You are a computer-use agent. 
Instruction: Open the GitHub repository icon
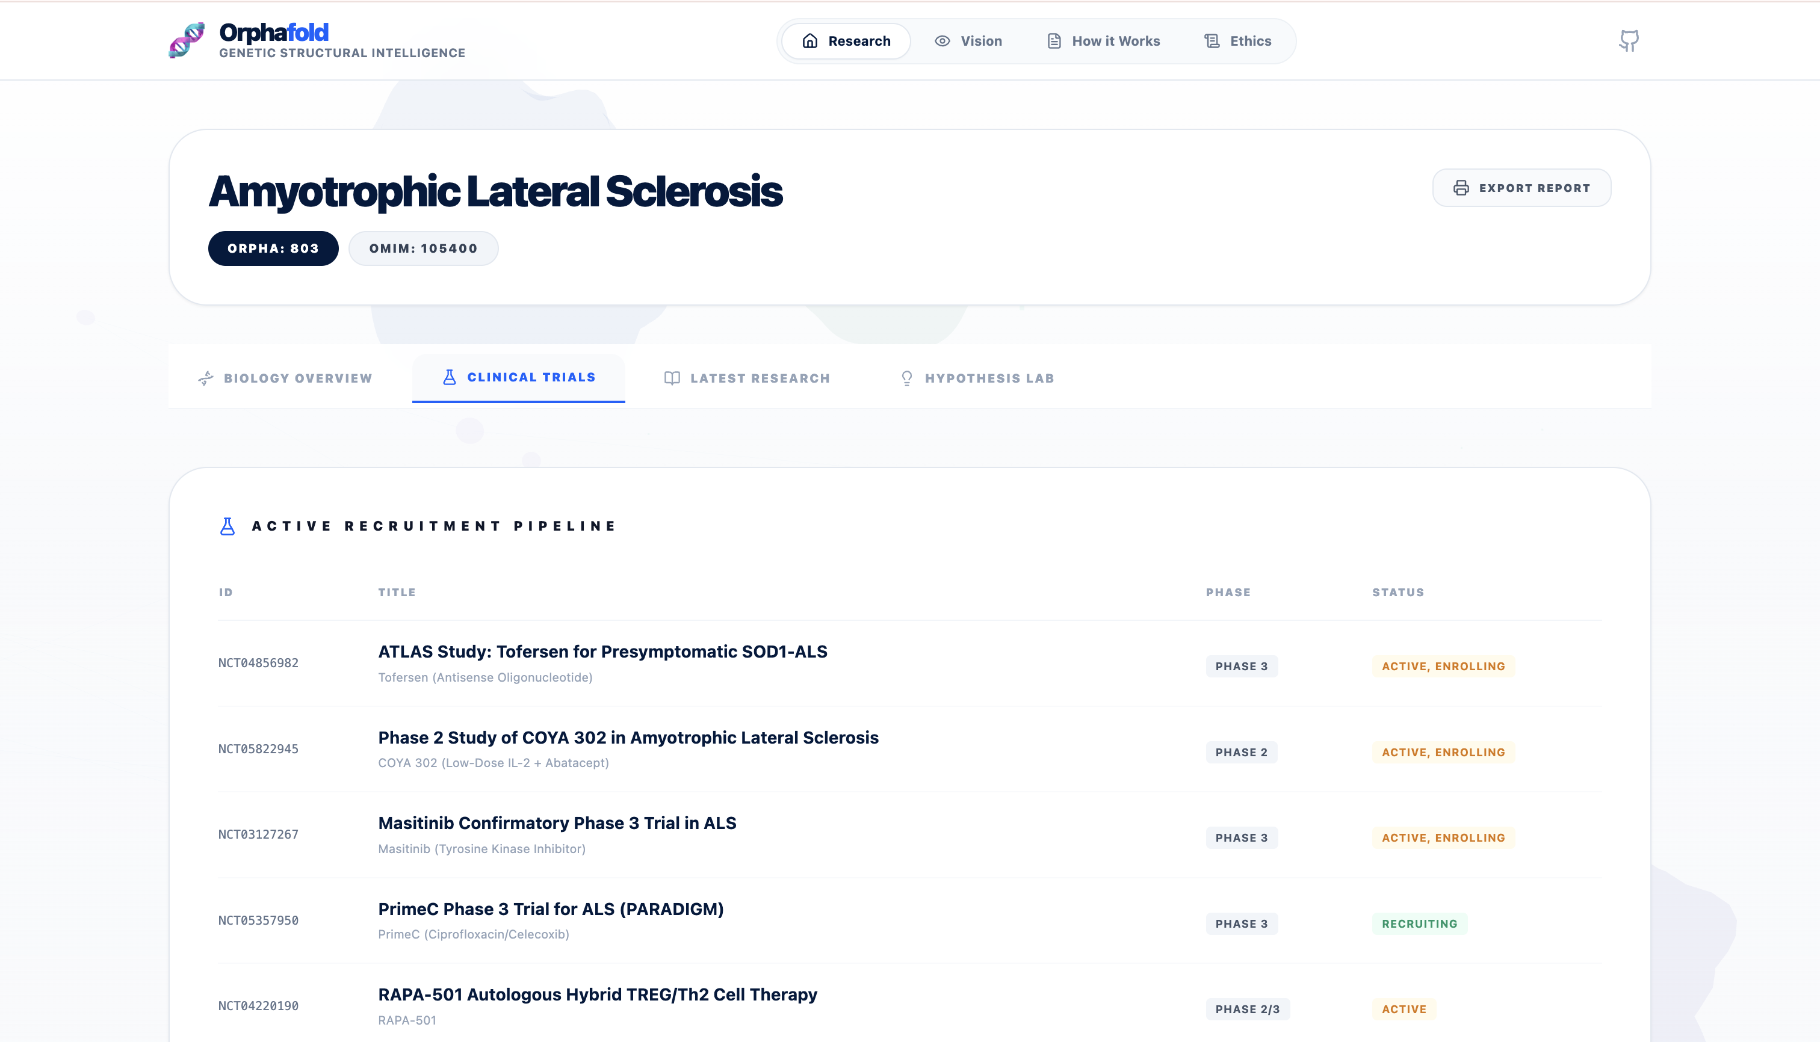tap(1629, 40)
